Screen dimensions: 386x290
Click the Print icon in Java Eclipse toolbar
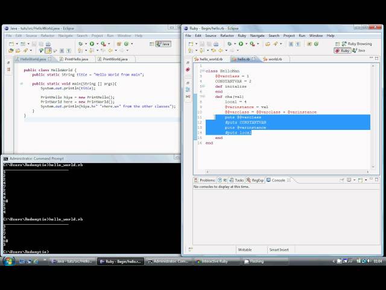48,44
